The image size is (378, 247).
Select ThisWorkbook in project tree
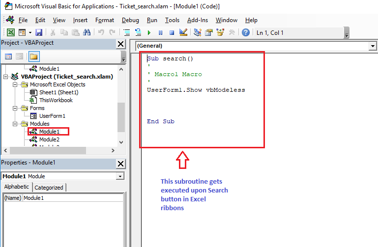coord(56,100)
